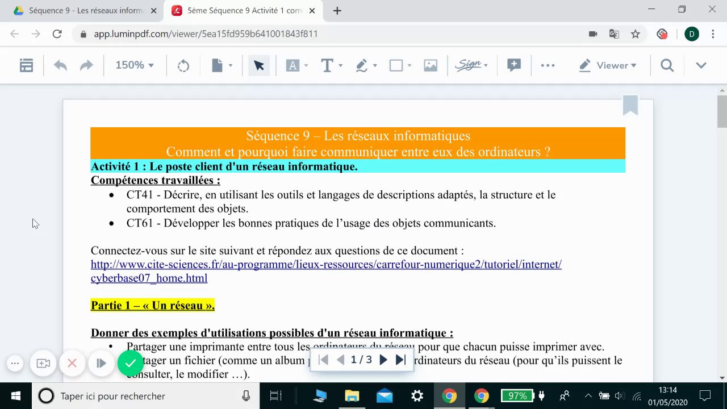Select the free text T tool
Screen dimensions: 727x409
(x=327, y=65)
